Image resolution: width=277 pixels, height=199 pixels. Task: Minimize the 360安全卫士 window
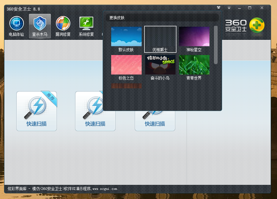click(x=239, y=8)
